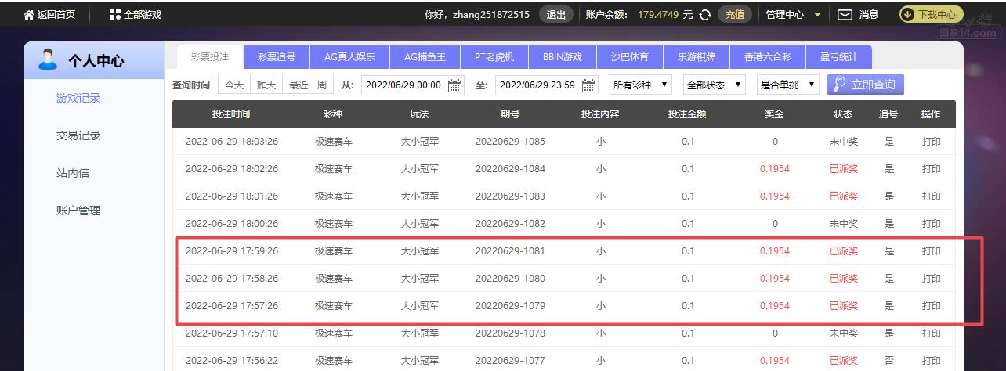Click the bet time 2022-06-29 17:57:10

[232, 333]
